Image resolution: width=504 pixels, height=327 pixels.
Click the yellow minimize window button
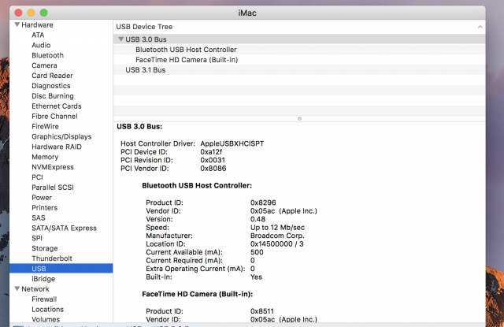point(31,13)
